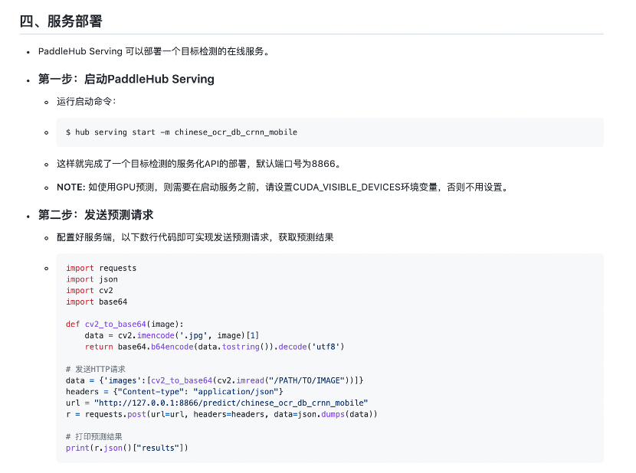The width and height of the screenshot is (636, 473).
Task: Click the 'print(r.json()["results"])' code line
Action: [127, 448]
